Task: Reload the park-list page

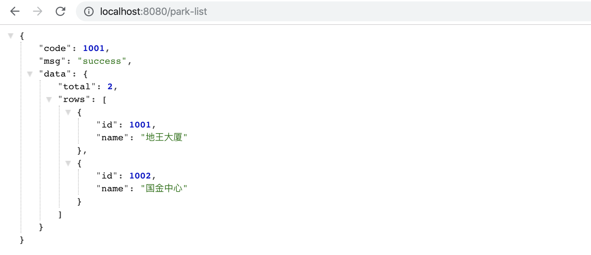Action: (61, 12)
